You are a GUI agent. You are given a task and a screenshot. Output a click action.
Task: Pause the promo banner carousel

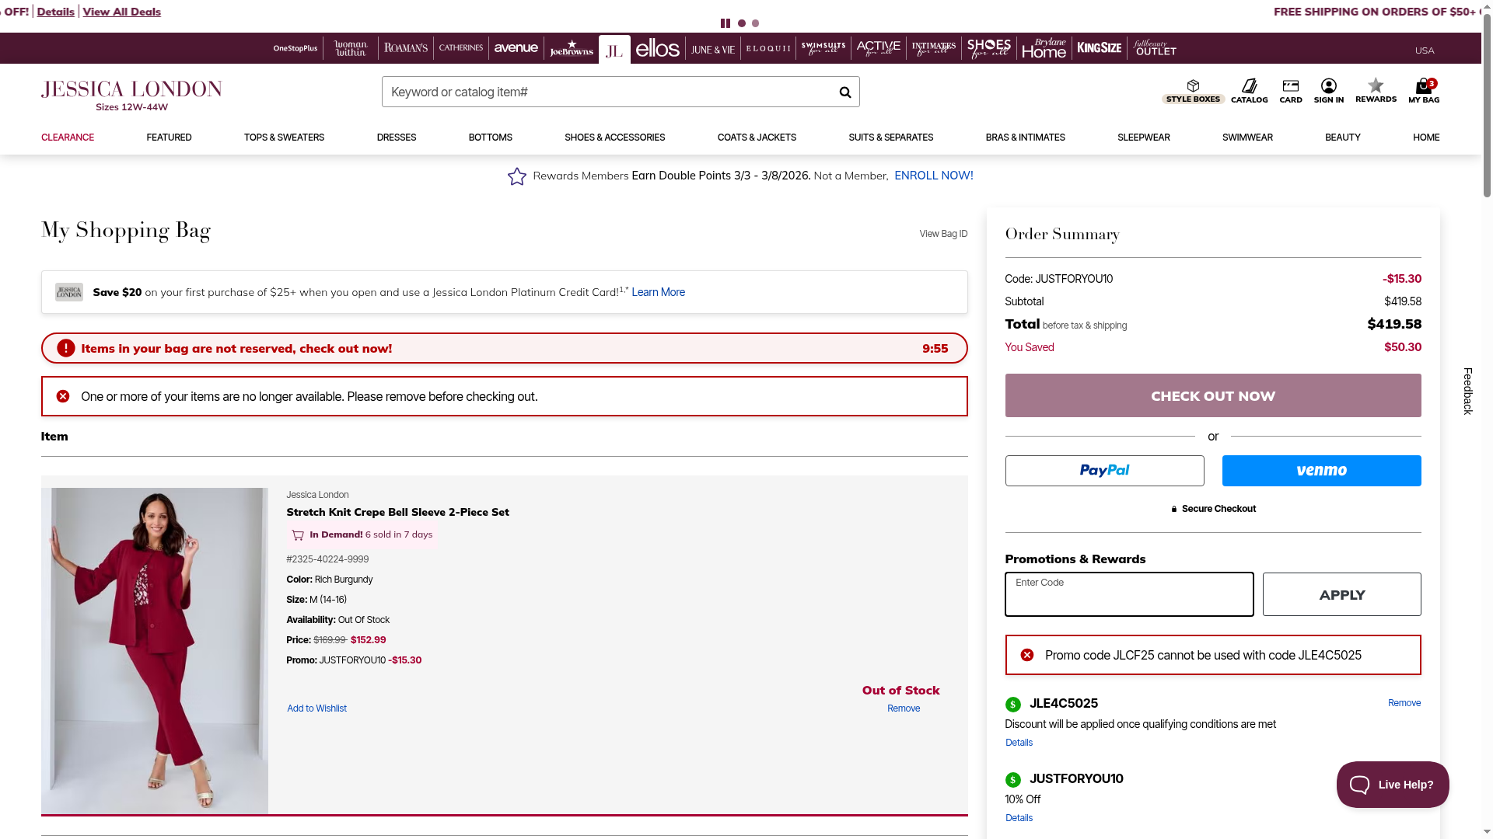pyautogui.click(x=725, y=23)
